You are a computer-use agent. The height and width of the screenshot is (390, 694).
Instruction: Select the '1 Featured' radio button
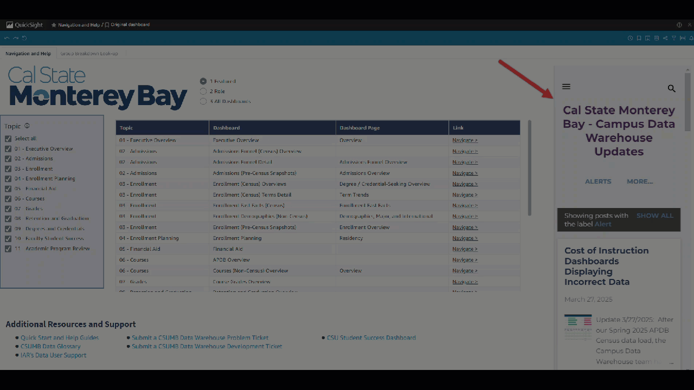click(x=203, y=81)
